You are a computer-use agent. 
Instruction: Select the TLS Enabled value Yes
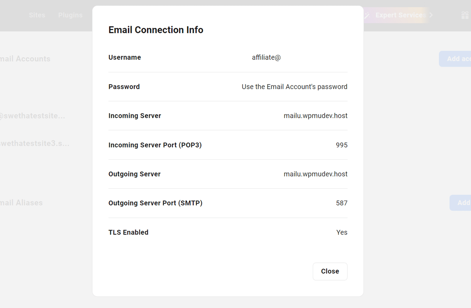[x=342, y=232]
